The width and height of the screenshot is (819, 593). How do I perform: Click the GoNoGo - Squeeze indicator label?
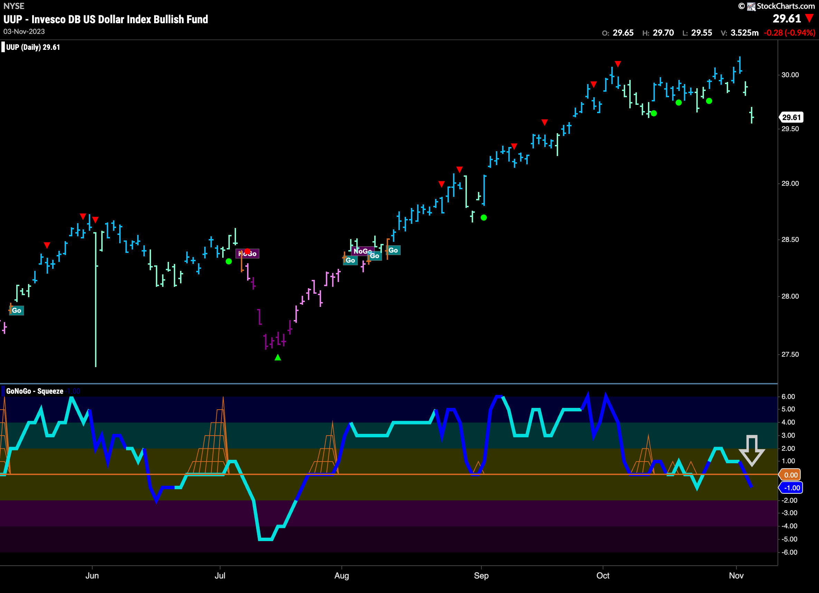tap(35, 391)
